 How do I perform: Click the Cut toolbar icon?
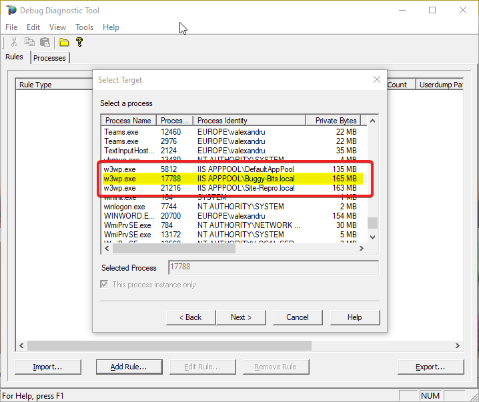point(14,42)
